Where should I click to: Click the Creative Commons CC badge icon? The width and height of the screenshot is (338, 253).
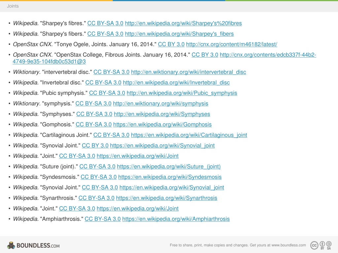[x=314, y=245]
